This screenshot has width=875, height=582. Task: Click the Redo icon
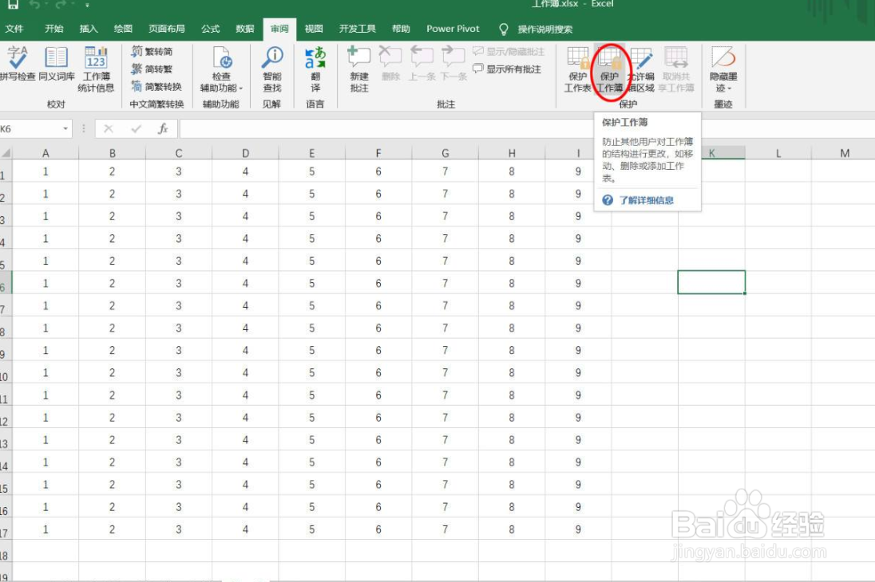(x=60, y=5)
